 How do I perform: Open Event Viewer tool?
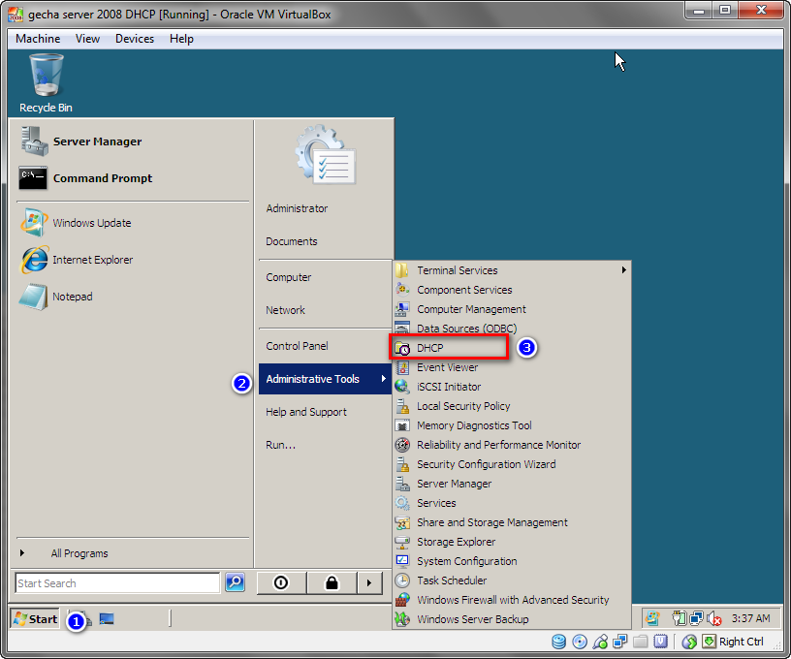pos(512,367)
